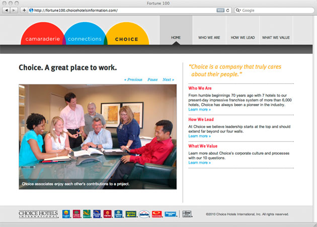The image size is (317, 227).
Task: Click the Who We Are heading
Action: pyautogui.click(x=200, y=88)
